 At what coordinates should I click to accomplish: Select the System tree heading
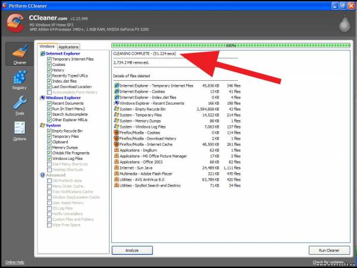click(x=54, y=125)
